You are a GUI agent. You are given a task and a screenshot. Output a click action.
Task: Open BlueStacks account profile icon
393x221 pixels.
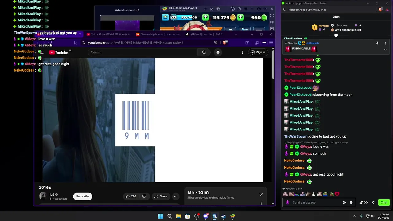(x=233, y=9)
